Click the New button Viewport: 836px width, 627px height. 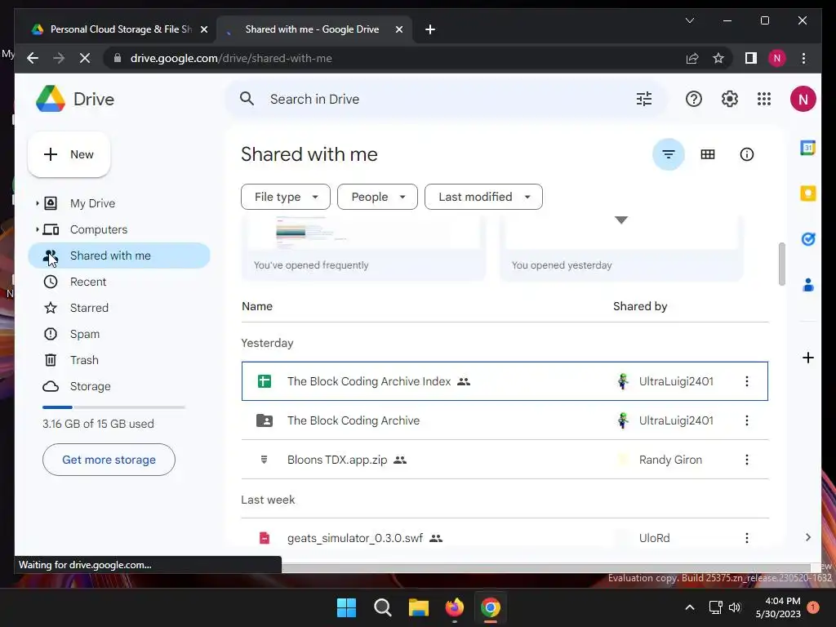pyautogui.click(x=69, y=154)
